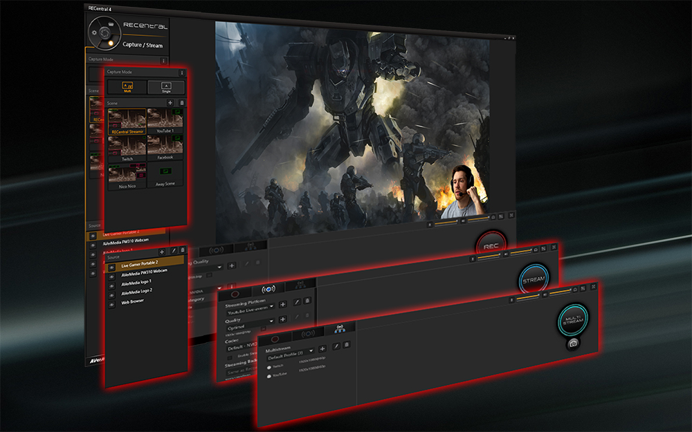Mute microphone in STREAM panel
The image size is (692, 432).
(473, 259)
